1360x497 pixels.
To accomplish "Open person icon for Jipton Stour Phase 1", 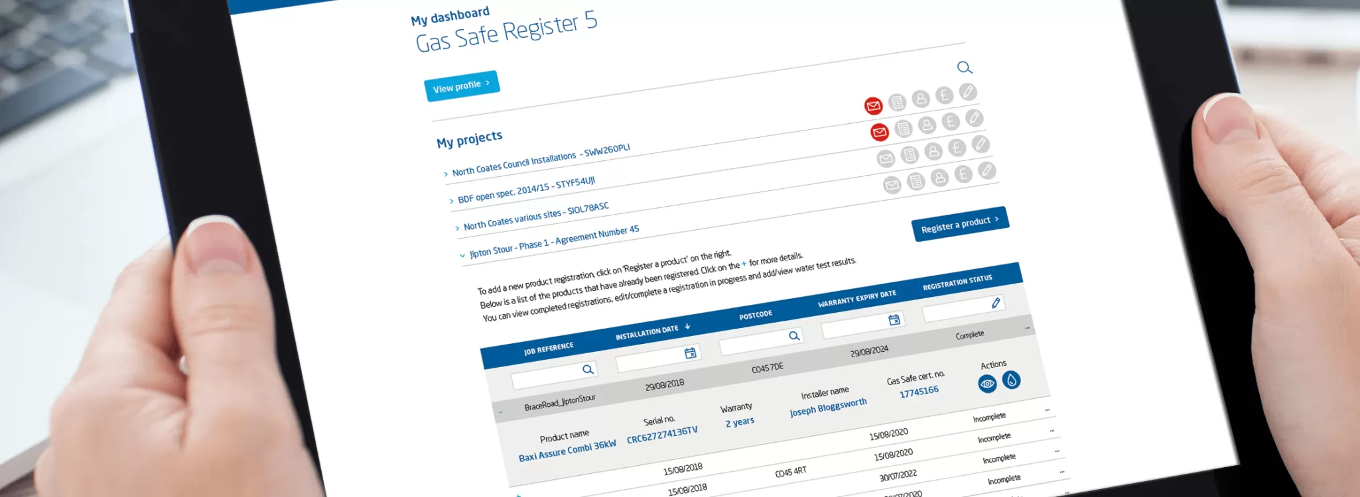I will click(939, 178).
